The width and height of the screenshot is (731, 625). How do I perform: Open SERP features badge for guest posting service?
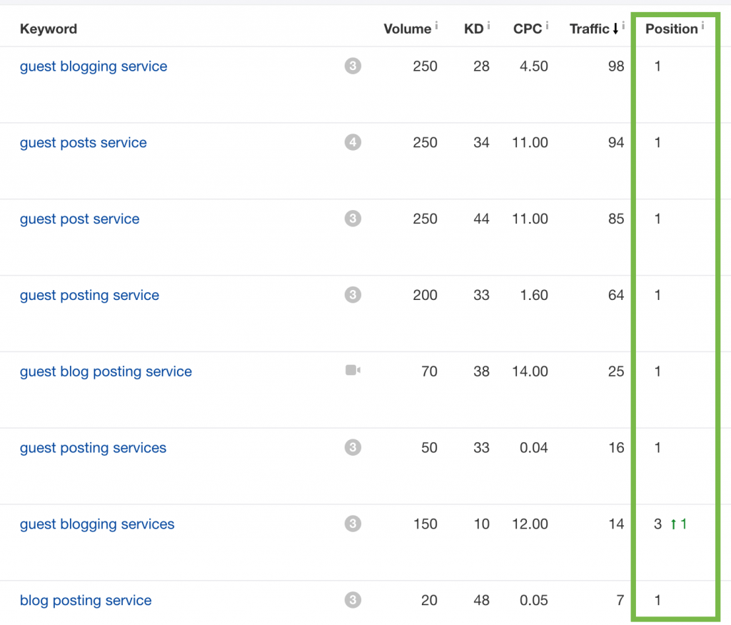[353, 295]
